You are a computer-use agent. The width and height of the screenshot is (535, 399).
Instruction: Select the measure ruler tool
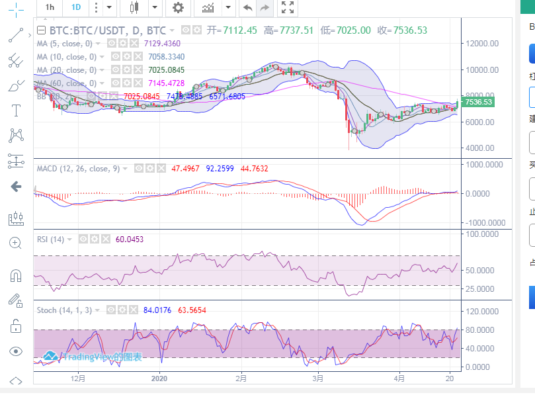point(16,218)
